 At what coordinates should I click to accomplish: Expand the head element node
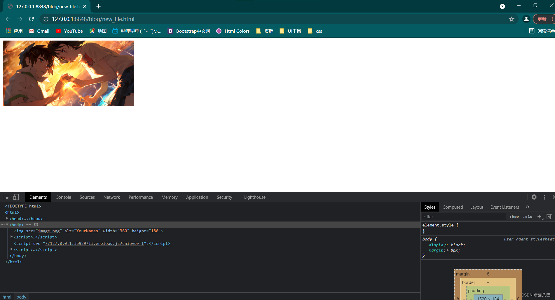pyautogui.click(x=7, y=218)
